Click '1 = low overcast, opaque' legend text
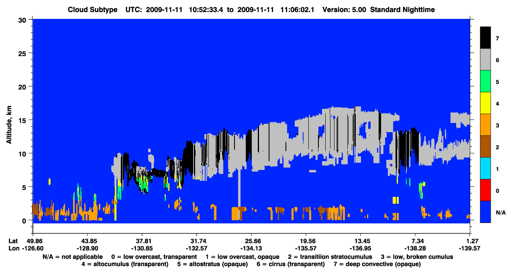Viewport: 522px width, 268px height. click(x=243, y=256)
